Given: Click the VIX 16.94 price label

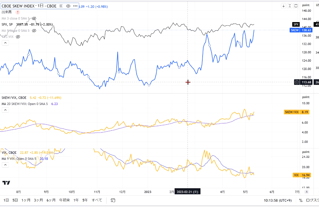Looking at the screenshot, I should pyautogui.click(x=302, y=175).
